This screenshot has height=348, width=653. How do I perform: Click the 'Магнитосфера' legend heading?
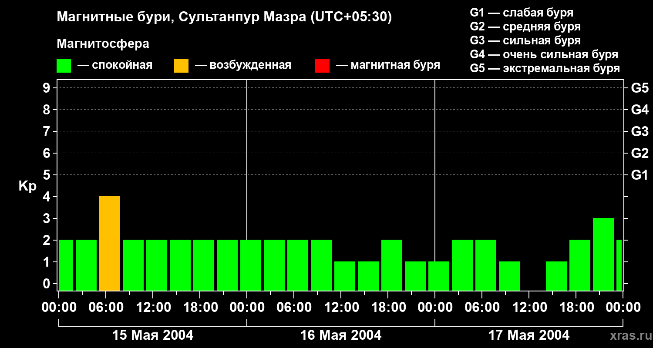click(103, 44)
